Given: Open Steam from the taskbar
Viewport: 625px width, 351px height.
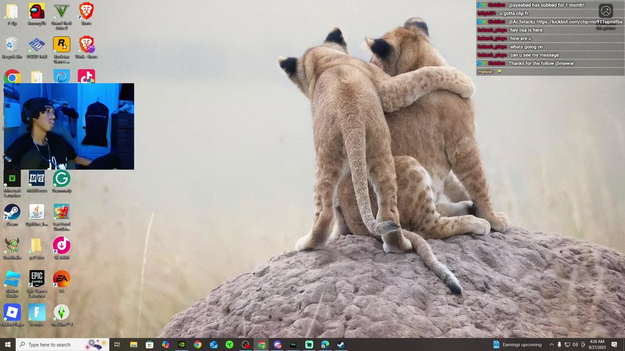Looking at the screenshot, I should click(x=341, y=345).
